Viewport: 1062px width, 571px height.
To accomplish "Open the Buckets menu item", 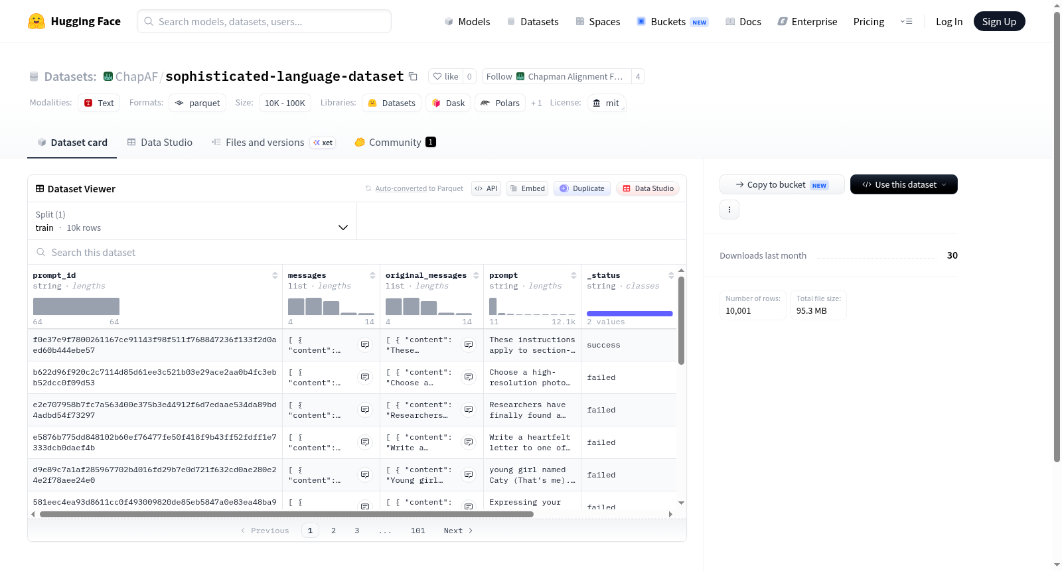I will tap(672, 21).
